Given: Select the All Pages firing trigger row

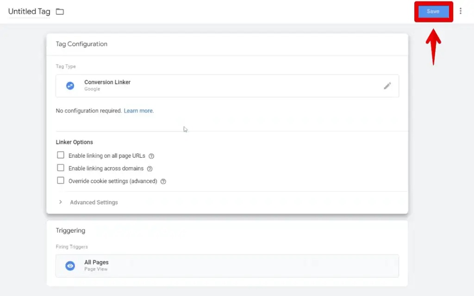Looking at the screenshot, I should pos(227,265).
